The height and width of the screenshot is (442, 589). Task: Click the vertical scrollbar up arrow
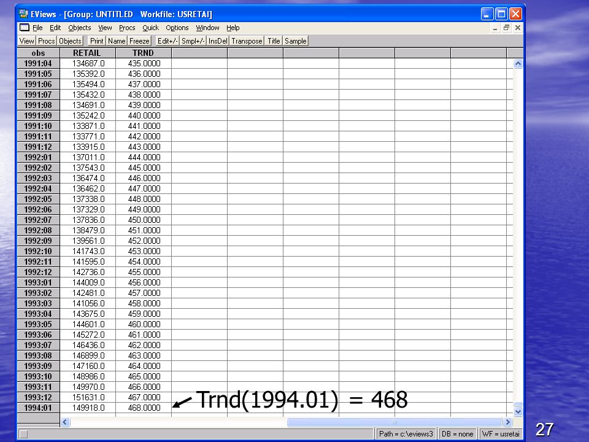tap(518, 63)
